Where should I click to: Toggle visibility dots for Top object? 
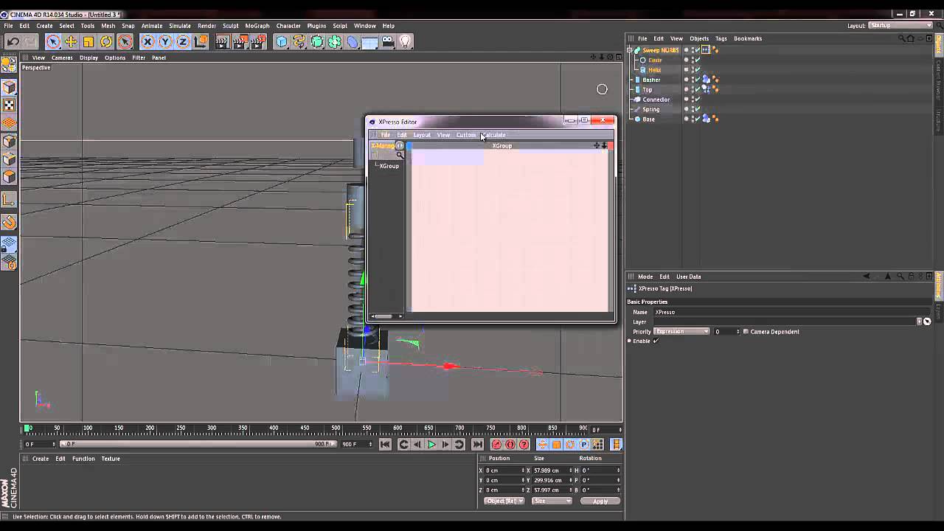tap(691, 89)
